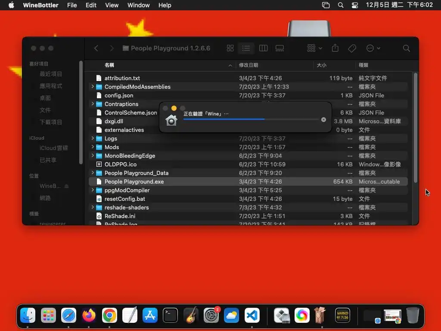Viewport: 441px width, 331px height.
Task: Switch Finder to column view
Action: coord(263,48)
